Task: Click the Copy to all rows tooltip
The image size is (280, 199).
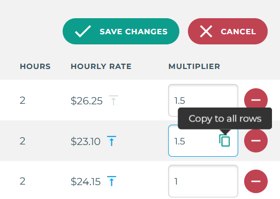Action: 225,119
